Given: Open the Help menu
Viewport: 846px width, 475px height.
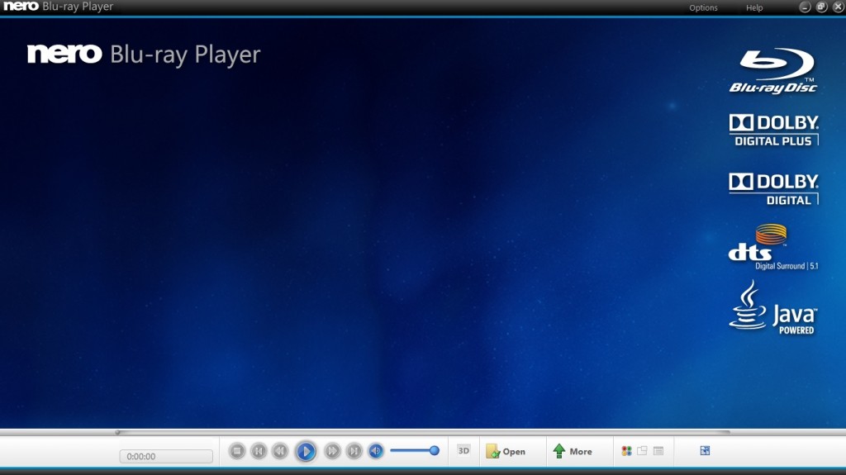Looking at the screenshot, I should point(754,7).
